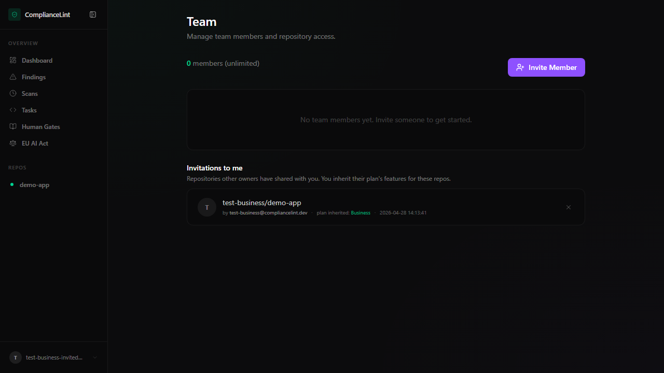Go to the Findings page
Viewport: 664px width, 373px height.
pyautogui.click(x=34, y=77)
